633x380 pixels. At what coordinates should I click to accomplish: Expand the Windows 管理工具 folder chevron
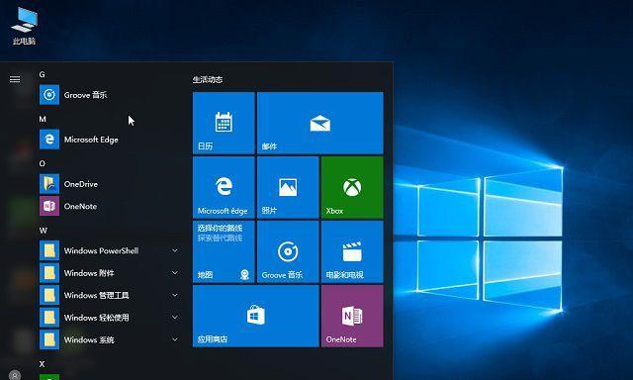point(175,295)
